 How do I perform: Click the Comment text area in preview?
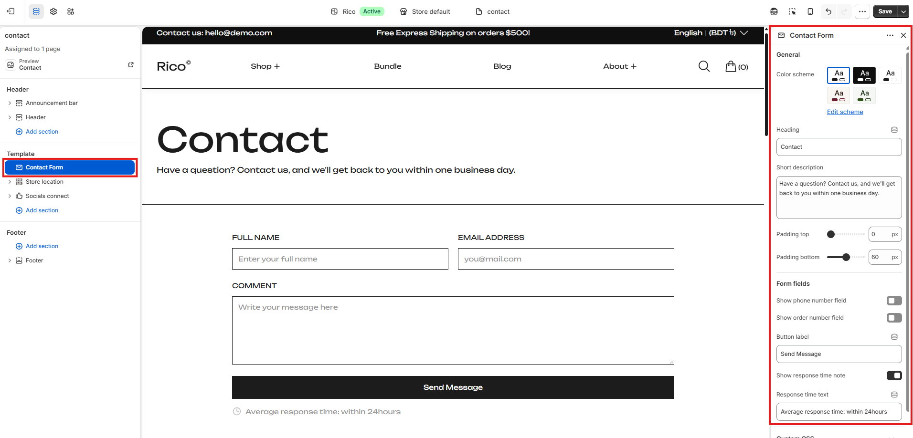(453, 330)
